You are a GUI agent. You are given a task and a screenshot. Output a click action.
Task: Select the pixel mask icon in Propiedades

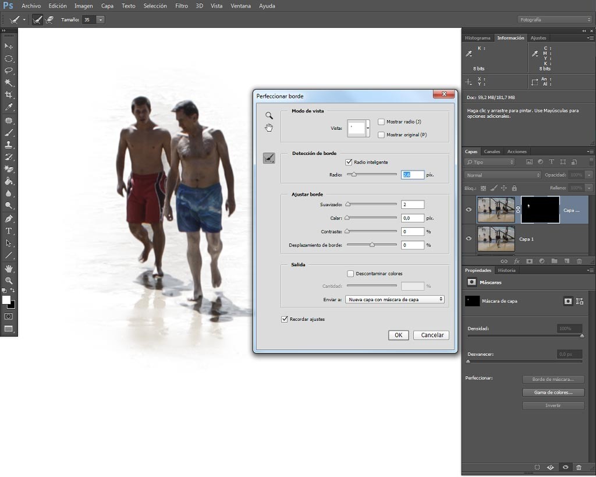(568, 301)
